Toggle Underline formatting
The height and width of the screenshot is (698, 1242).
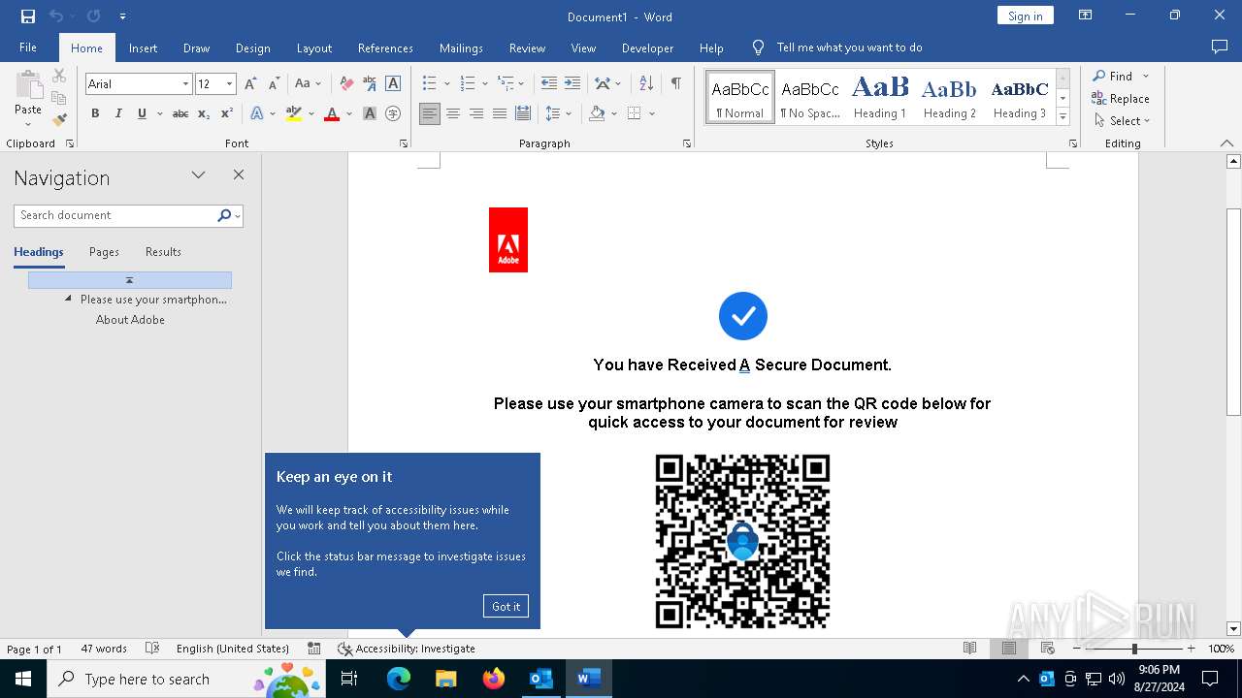click(142, 113)
